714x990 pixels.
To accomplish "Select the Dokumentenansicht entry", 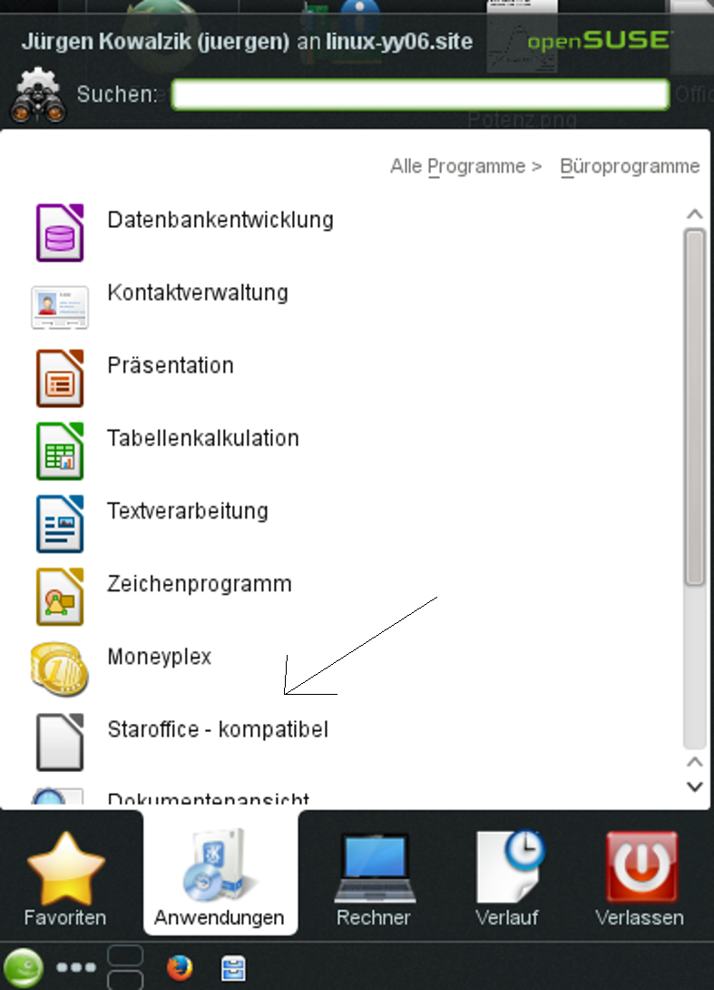I will tap(208, 799).
